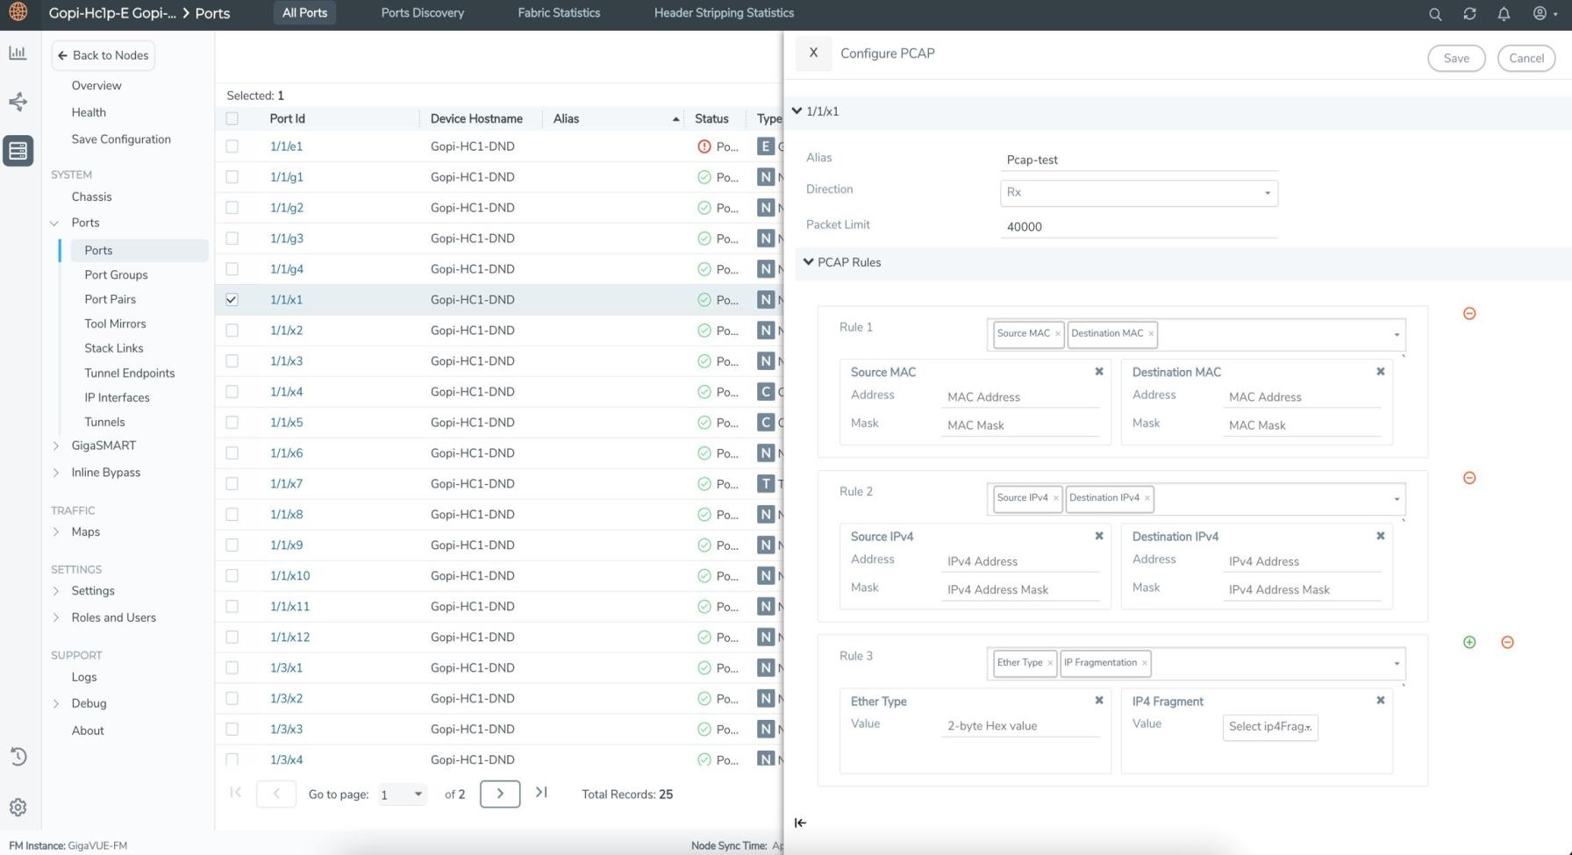Image resolution: width=1572 pixels, height=855 pixels.
Task: Collapse the panel using bottom-left arrow icon
Action: pos(800,823)
